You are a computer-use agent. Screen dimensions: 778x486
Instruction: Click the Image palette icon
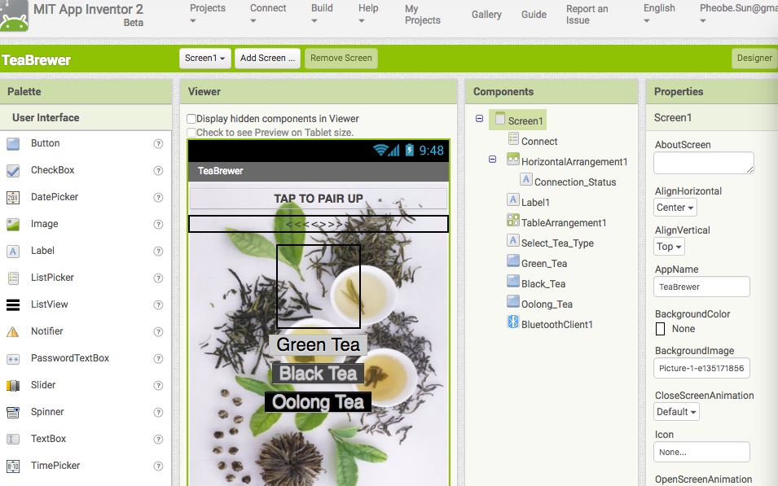tap(13, 224)
